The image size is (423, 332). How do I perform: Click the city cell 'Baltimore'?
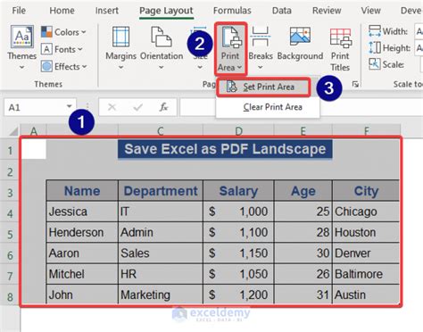366,274
